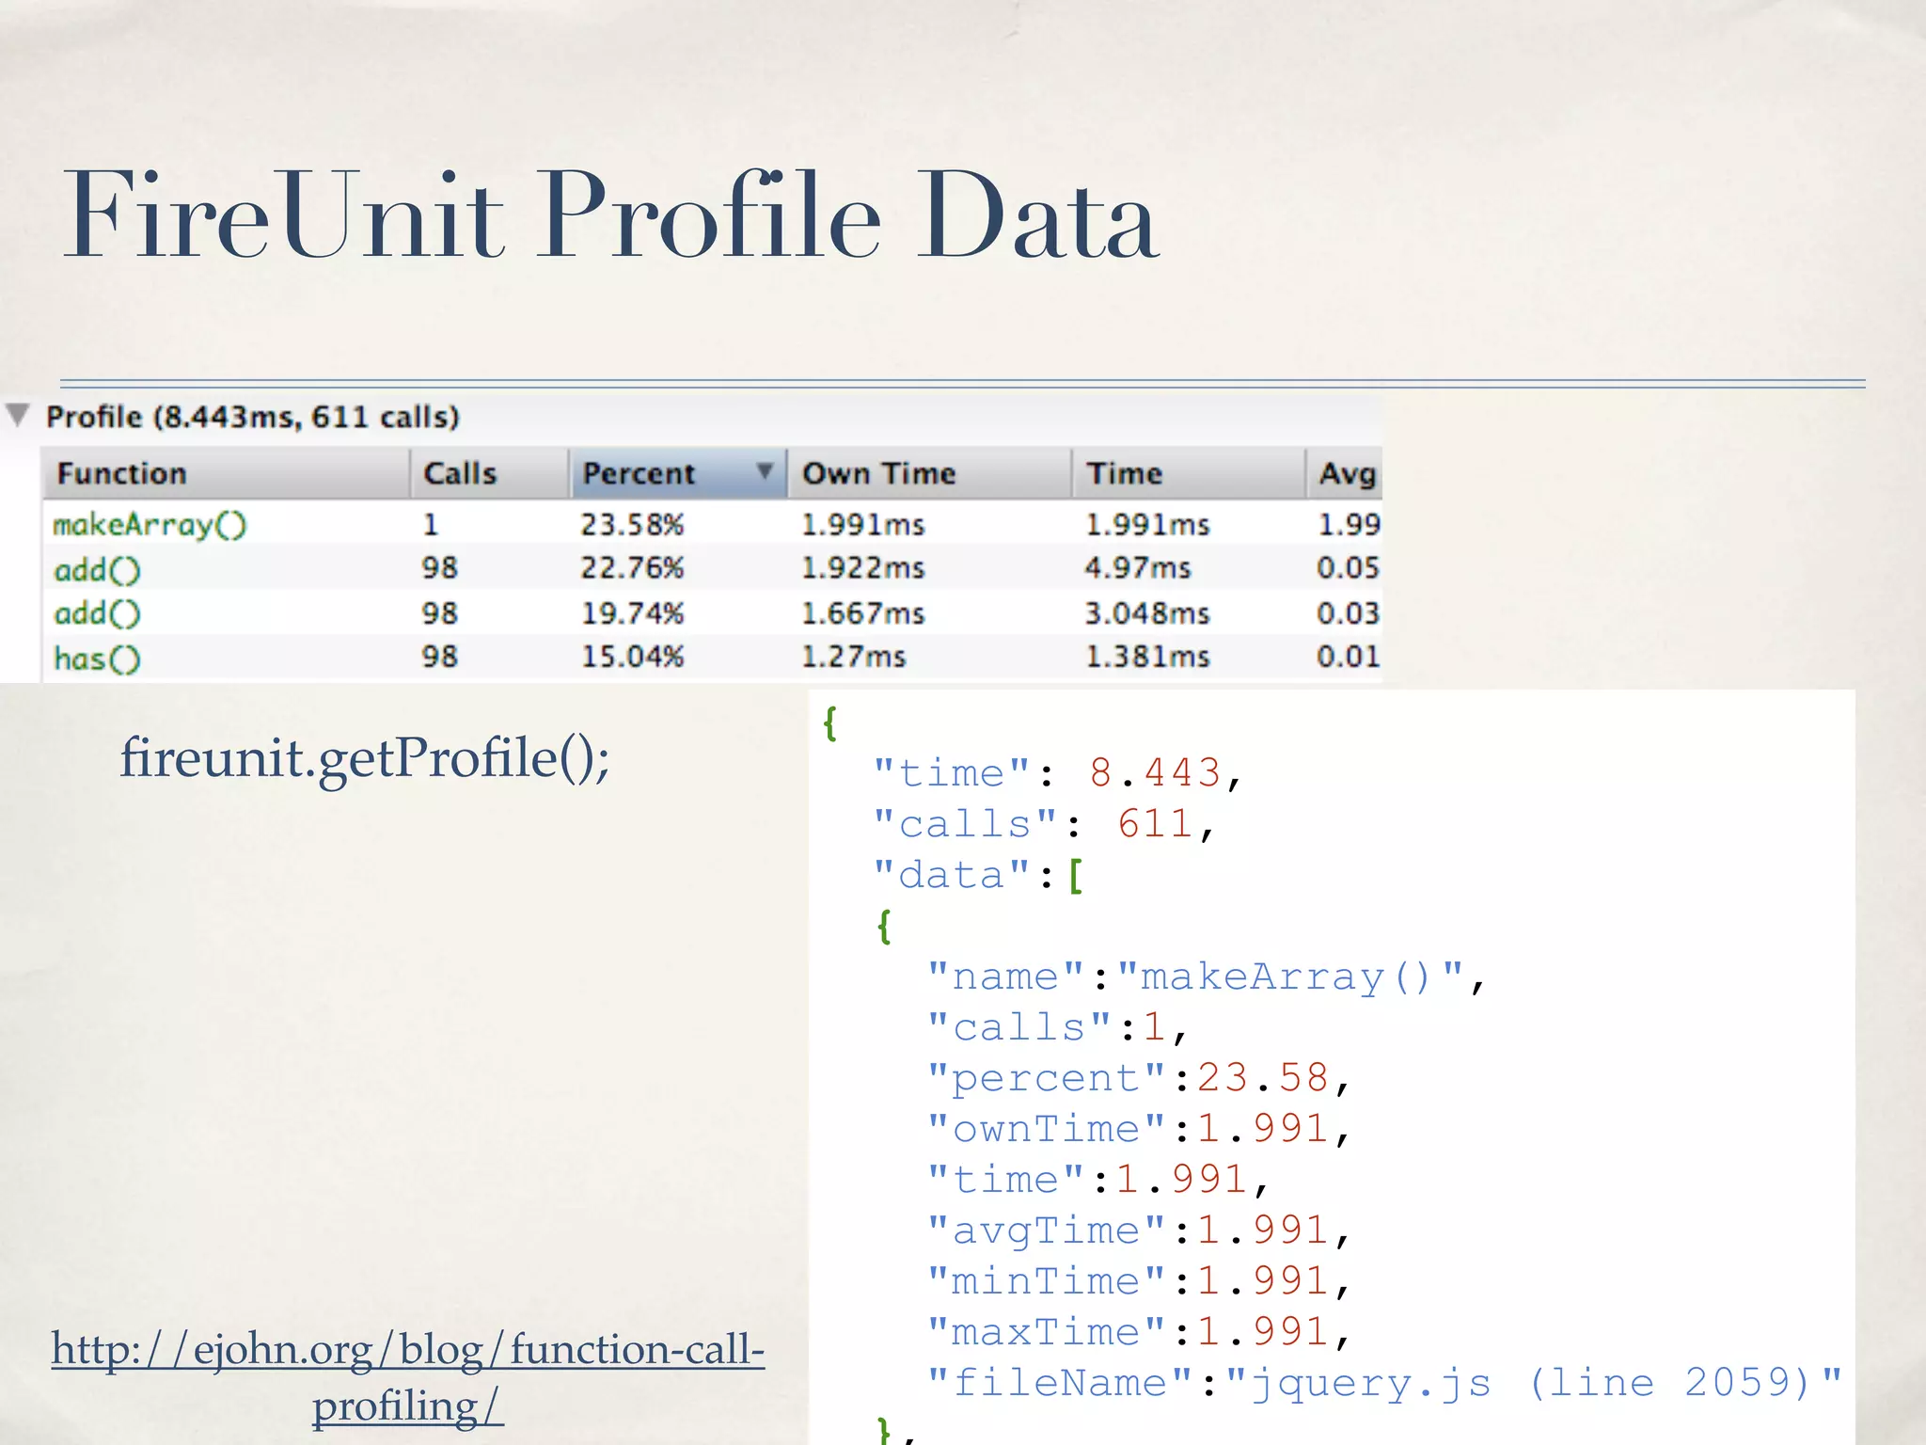Open the add() link with 19.74%
This screenshot has width=1926, height=1445.
pos(97,613)
